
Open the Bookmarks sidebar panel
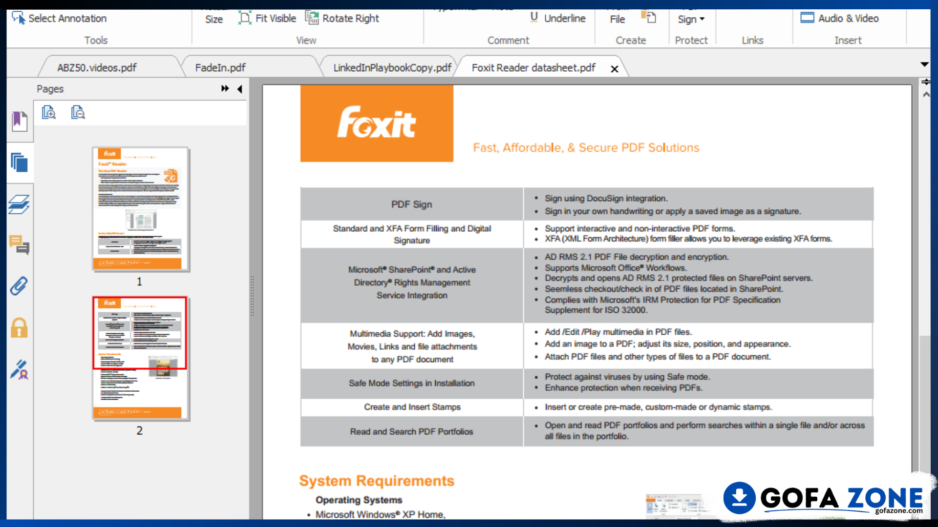[20, 121]
